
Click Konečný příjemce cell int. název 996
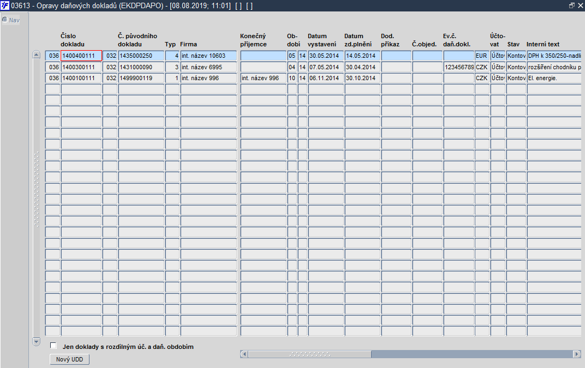coord(263,79)
